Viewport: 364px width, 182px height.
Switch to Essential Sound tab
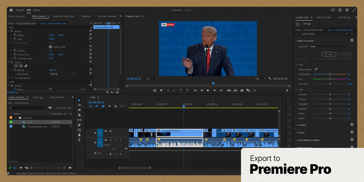click(x=323, y=17)
